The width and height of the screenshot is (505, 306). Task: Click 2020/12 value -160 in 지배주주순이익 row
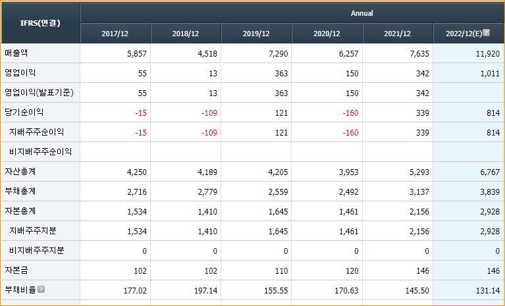tap(350, 132)
